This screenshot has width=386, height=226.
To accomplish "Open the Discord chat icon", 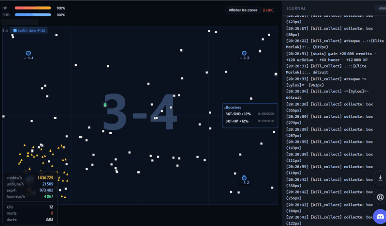I will point(380,217).
